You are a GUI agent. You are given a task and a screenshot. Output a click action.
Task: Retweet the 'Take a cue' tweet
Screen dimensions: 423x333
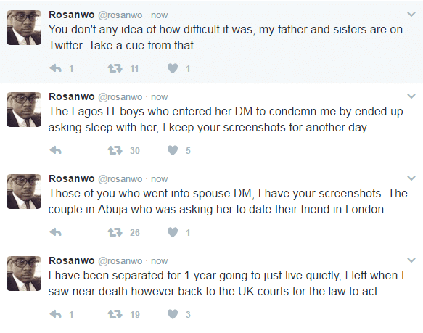[x=115, y=68]
